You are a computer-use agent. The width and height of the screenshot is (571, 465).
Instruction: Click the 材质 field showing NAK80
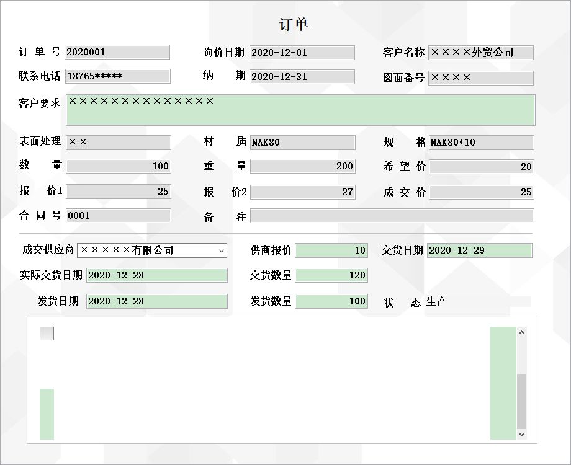click(x=303, y=142)
